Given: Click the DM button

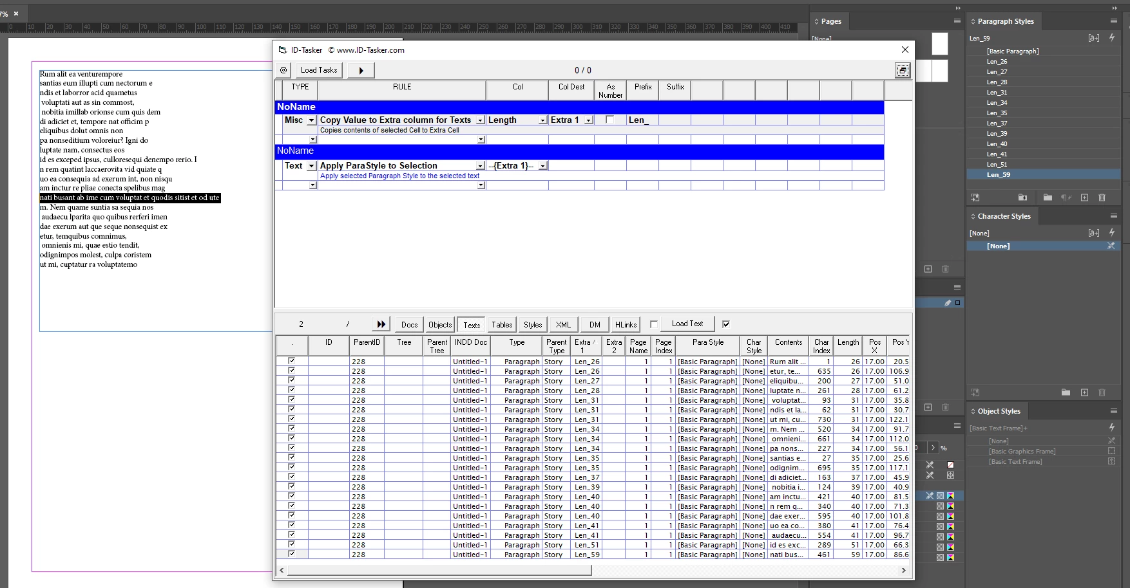Looking at the screenshot, I should pos(595,325).
